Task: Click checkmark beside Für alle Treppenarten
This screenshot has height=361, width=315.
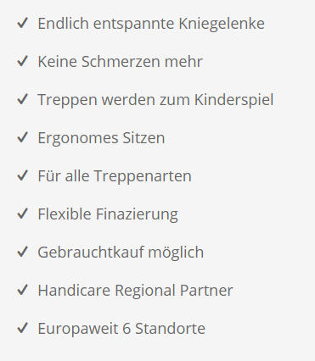Action: [x=22, y=175]
